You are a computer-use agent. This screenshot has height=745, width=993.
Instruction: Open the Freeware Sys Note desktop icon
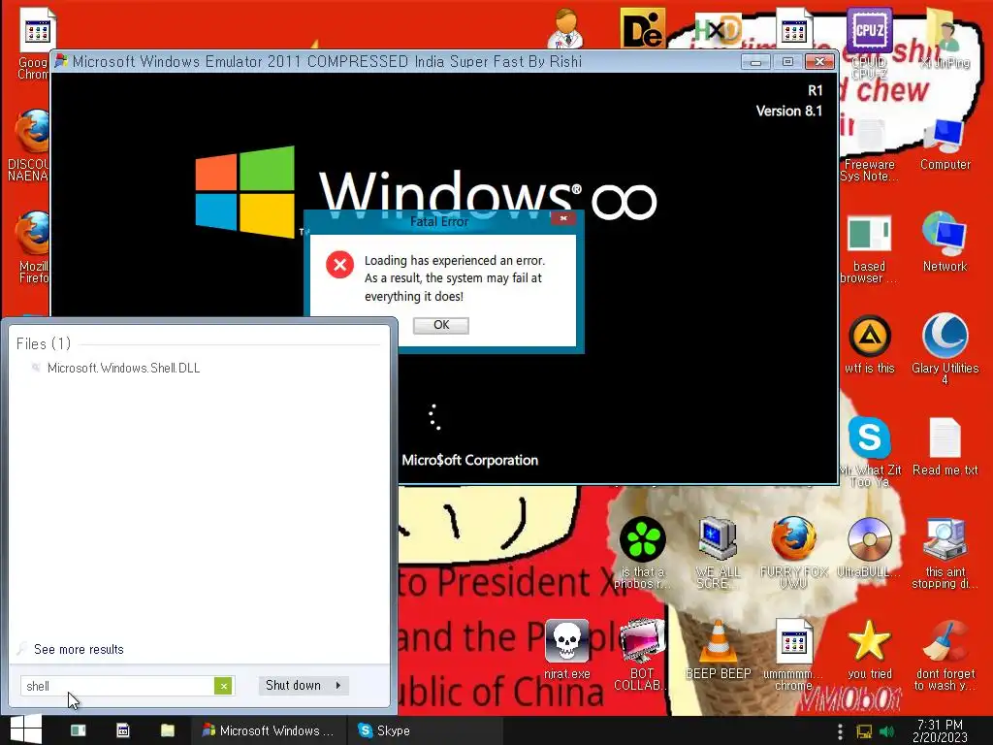coord(870,149)
